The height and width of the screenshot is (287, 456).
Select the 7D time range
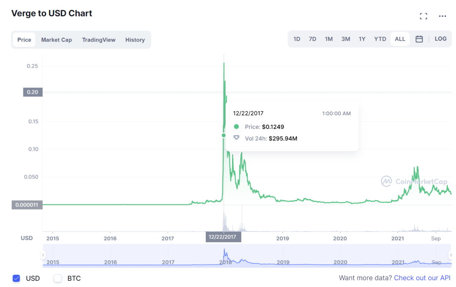pyautogui.click(x=312, y=39)
